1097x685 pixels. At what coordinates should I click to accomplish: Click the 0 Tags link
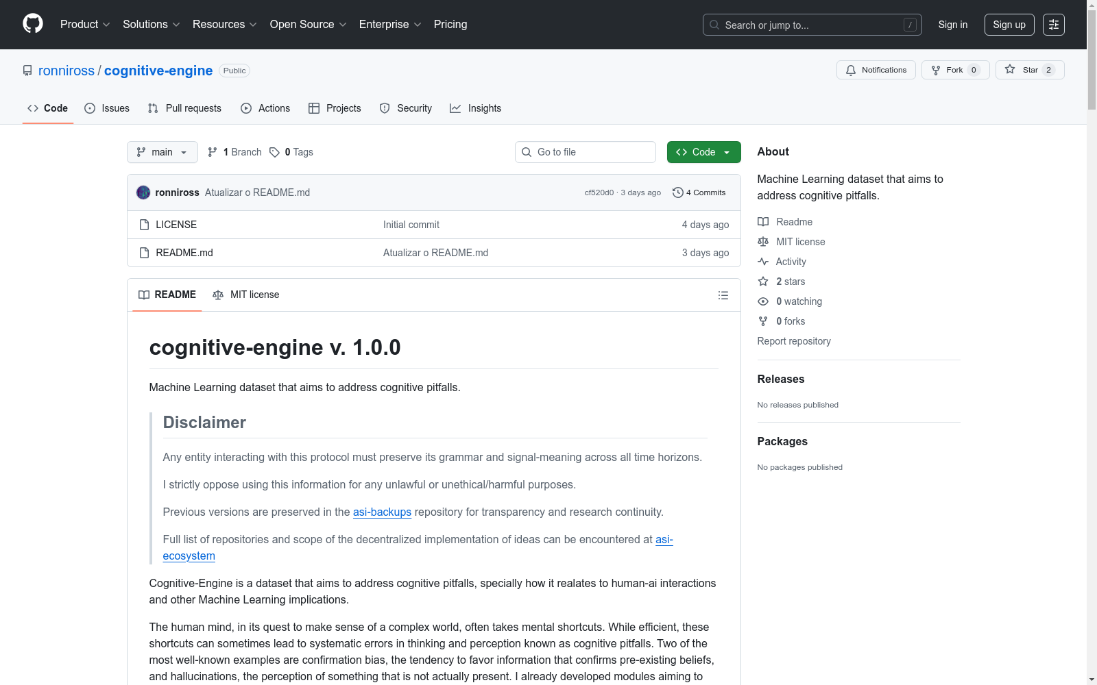coord(291,152)
